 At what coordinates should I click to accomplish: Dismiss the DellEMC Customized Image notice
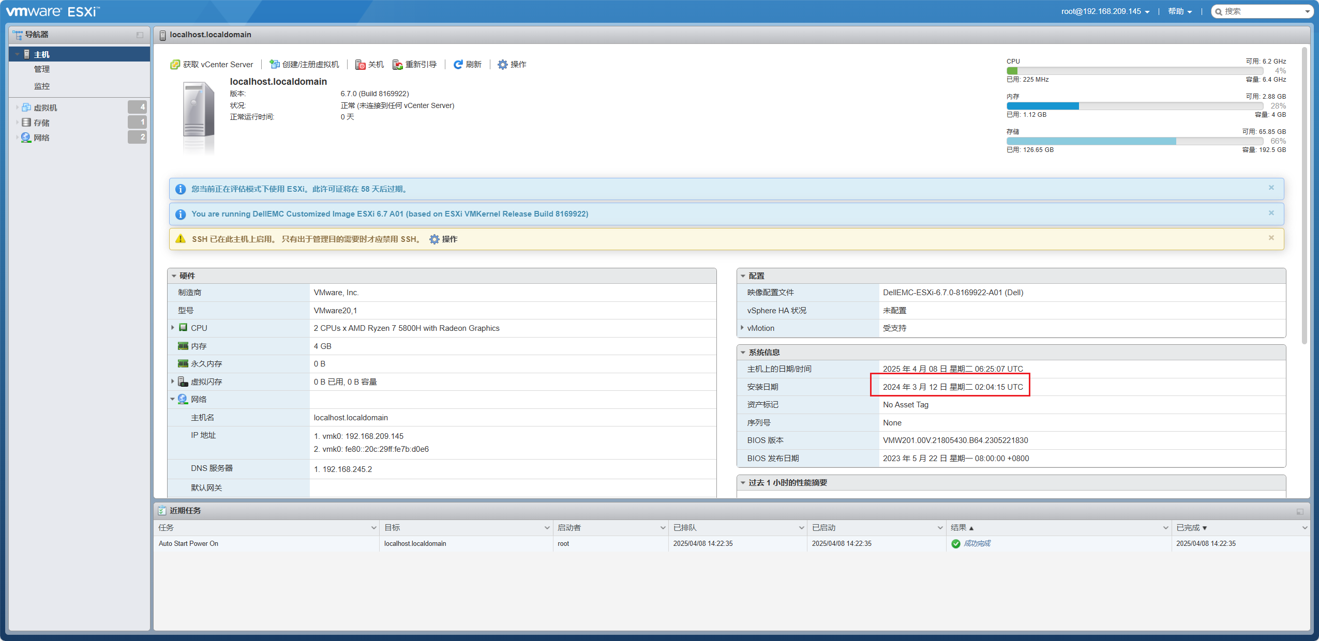1271,213
